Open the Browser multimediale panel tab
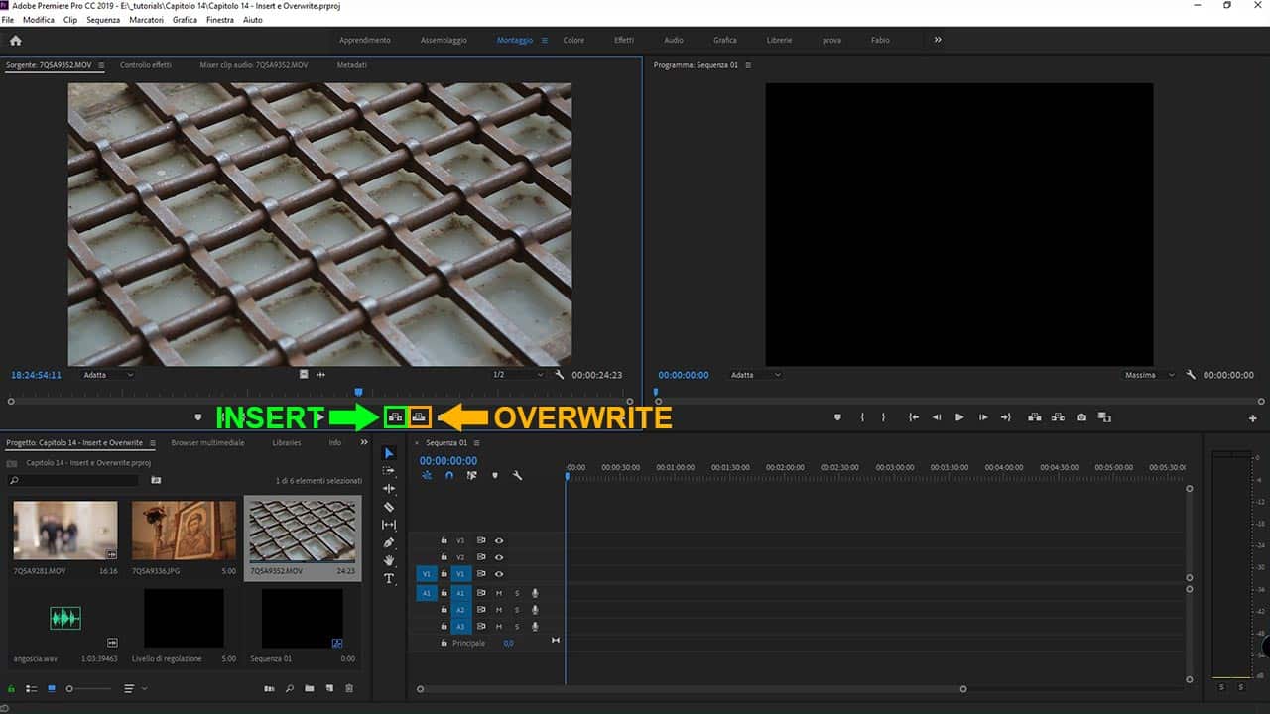 point(207,442)
